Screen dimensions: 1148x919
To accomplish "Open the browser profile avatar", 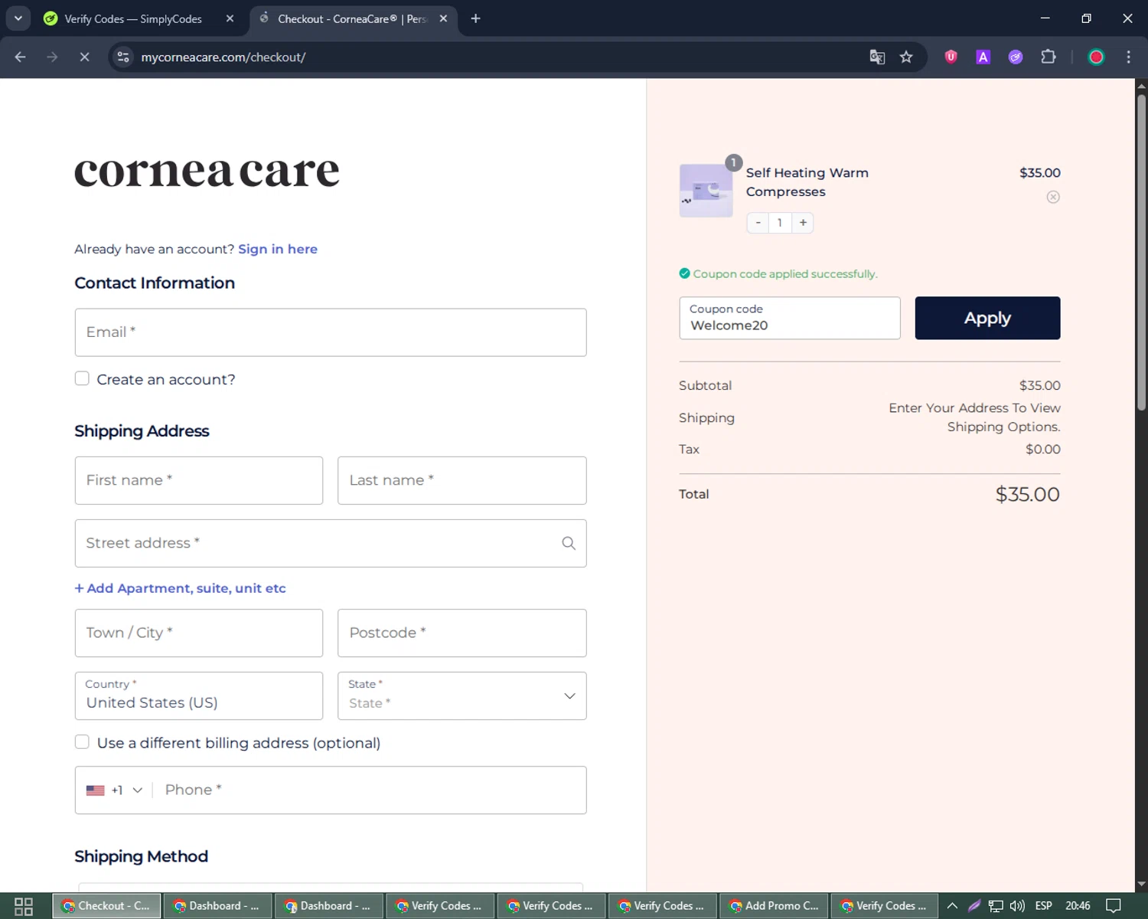I will [1096, 57].
